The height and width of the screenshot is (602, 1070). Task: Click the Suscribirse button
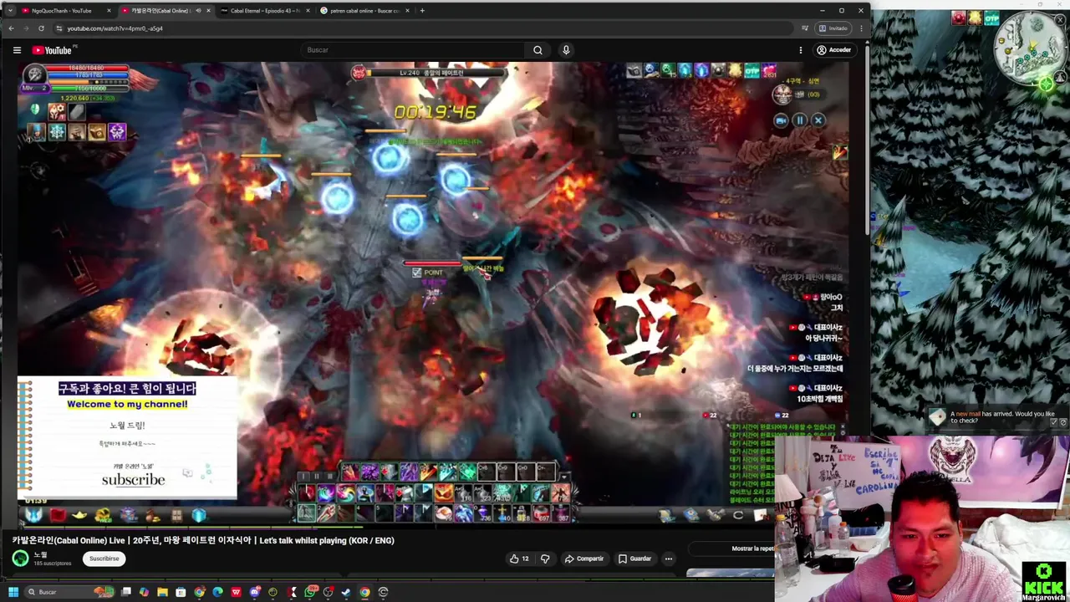click(x=104, y=559)
